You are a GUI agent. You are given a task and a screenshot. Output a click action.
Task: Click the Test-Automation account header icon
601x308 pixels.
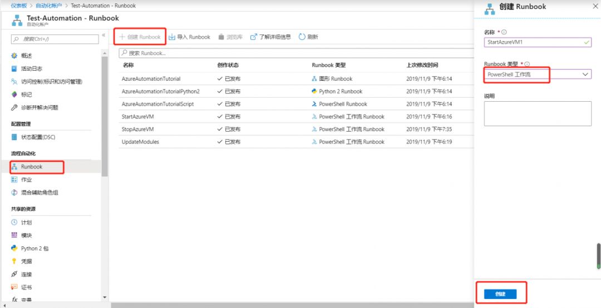(x=17, y=21)
